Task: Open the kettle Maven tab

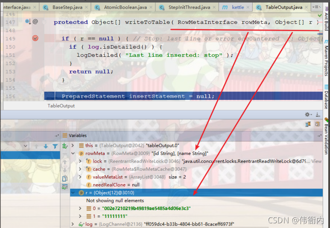Action: (238, 7)
